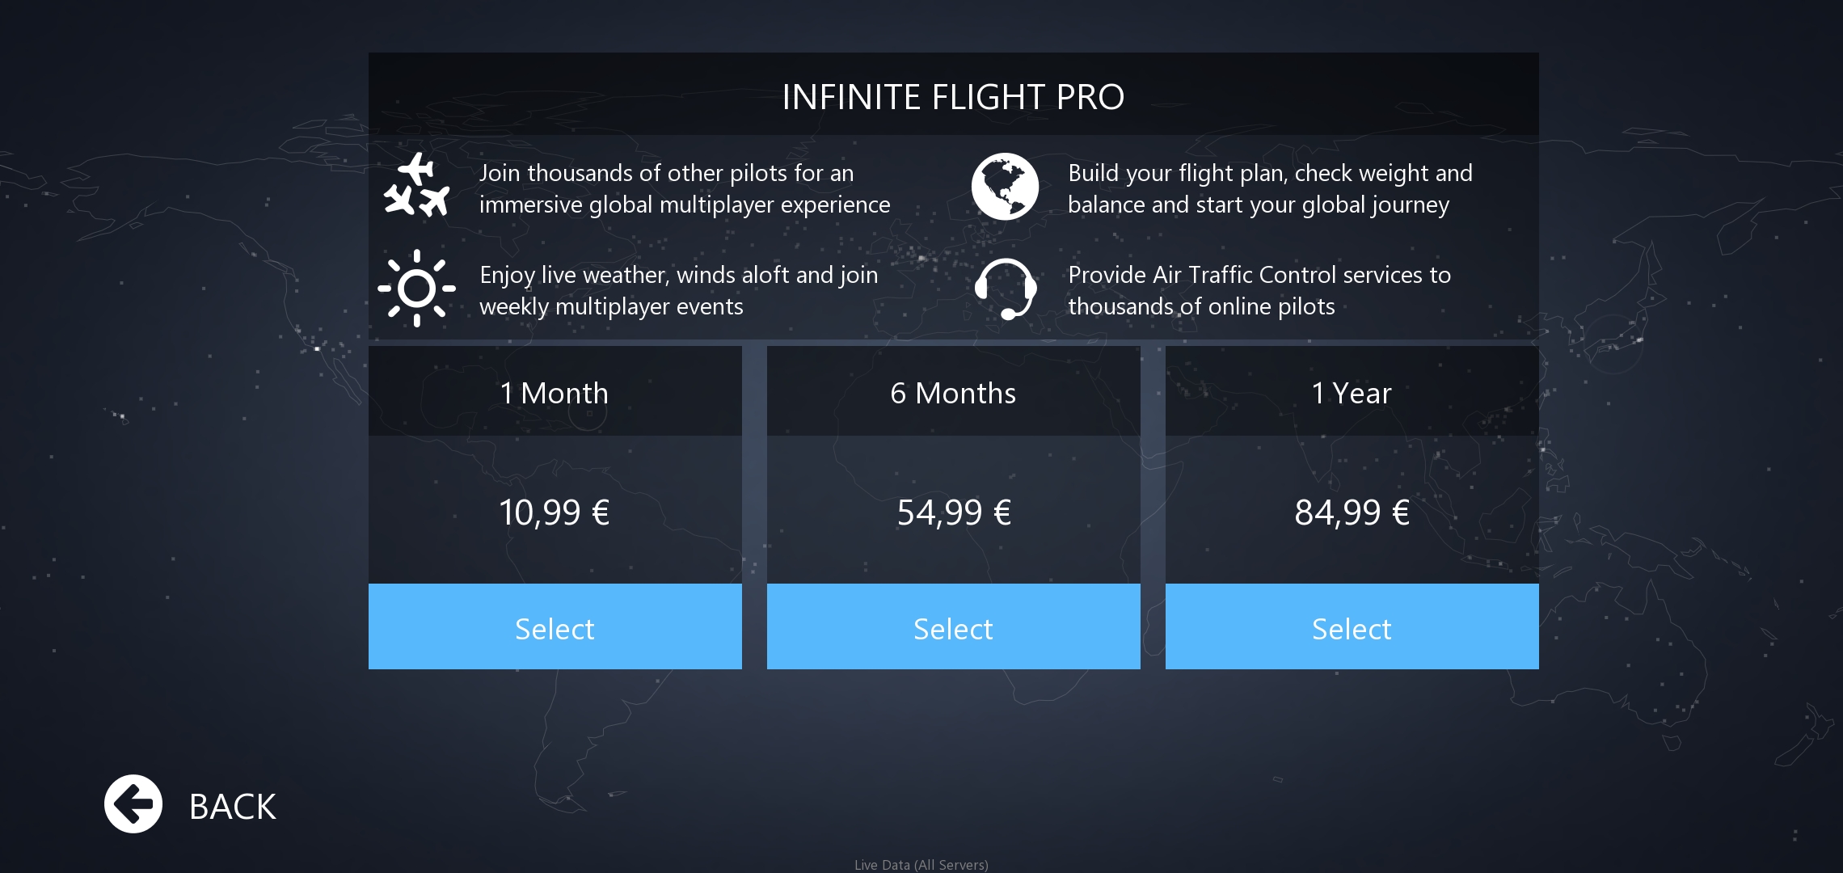Select the 1 Month subscription
Viewport: 1843px width, 873px height.
(x=555, y=627)
